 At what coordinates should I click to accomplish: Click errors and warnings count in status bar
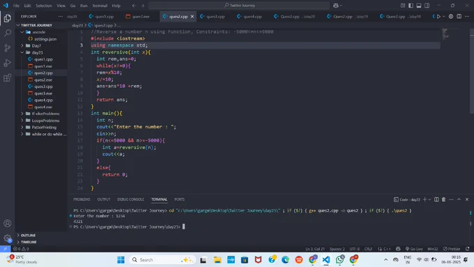(21, 249)
